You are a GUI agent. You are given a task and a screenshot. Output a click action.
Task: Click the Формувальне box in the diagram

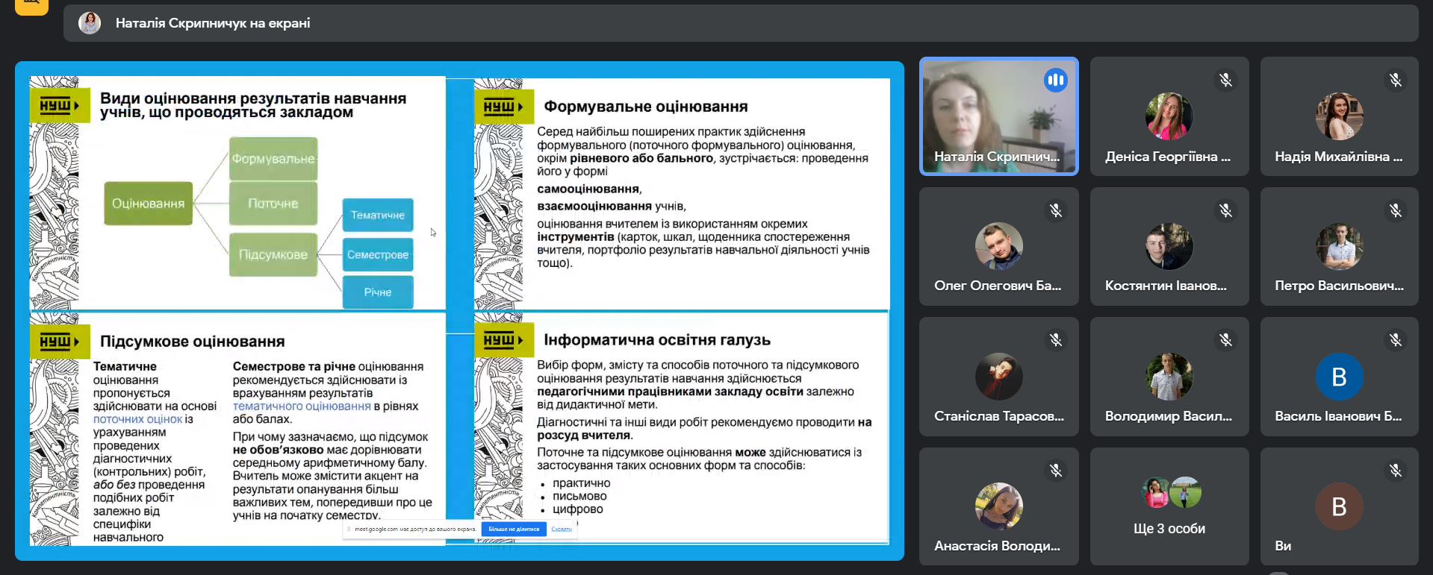pyautogui.click(x=273, y=159)
